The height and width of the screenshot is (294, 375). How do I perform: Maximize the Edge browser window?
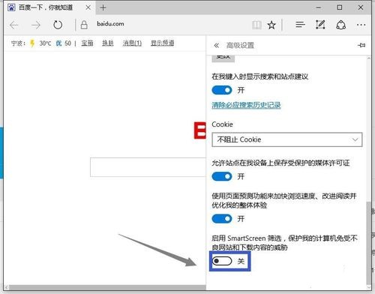point(340,7)
